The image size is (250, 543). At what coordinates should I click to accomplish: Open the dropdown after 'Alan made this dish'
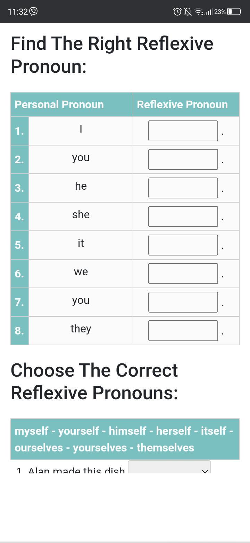[x=169, y=467]
